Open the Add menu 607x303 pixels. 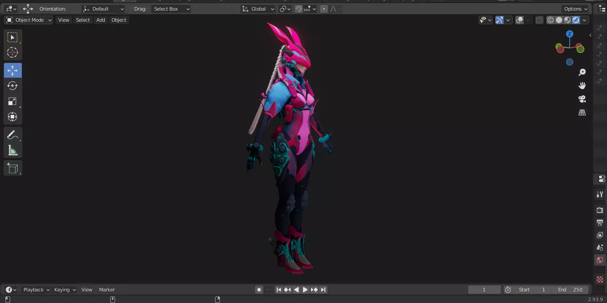pos(101,20)
